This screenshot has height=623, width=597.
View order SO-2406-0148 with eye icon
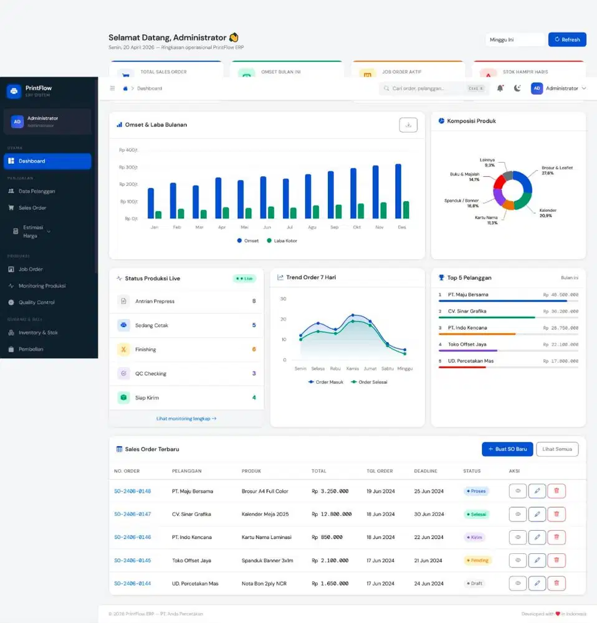pos(517,491)
